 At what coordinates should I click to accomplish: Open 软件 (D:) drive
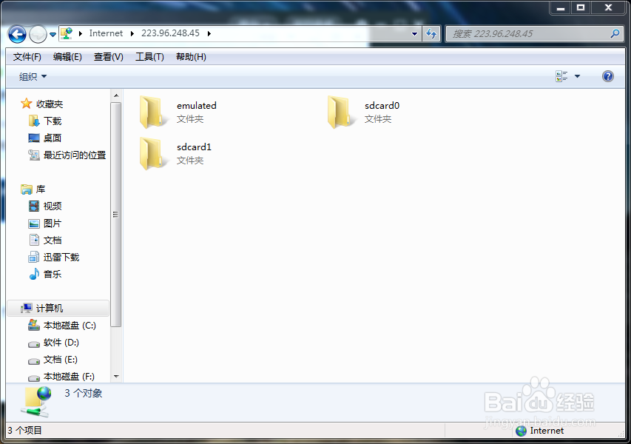61,343
